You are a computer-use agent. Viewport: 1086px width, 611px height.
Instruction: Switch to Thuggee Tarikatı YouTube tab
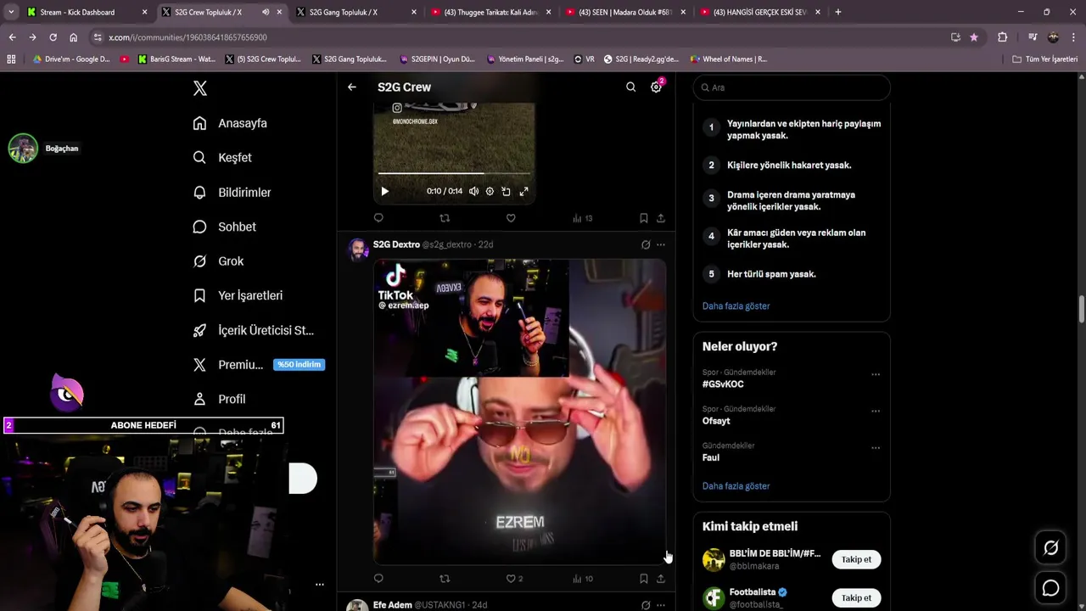click(490, 12)
